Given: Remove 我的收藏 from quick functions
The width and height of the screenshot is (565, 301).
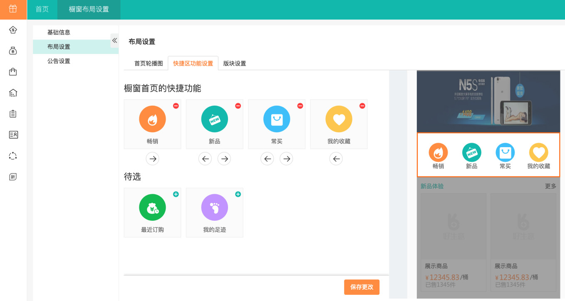Looking at the screenshot, I should point(362,106).
